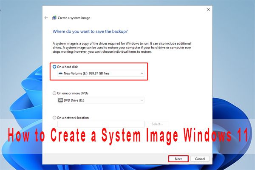
Task: Click the heading Where do you want to save the backup?
Action: click(x=90, y=31)
